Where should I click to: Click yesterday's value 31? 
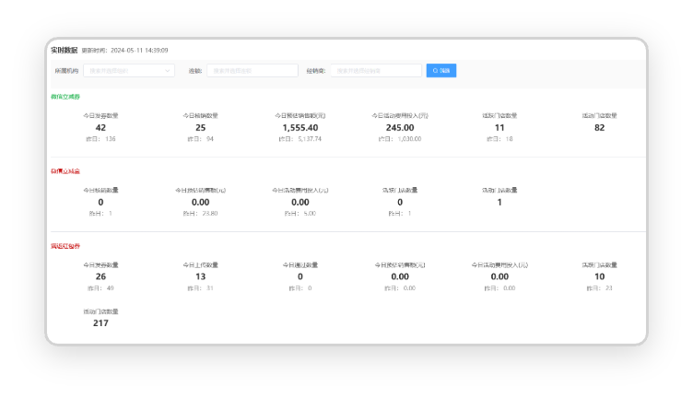210,288
